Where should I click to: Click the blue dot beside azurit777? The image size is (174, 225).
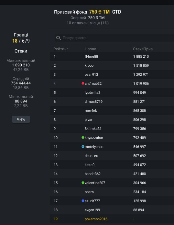pos(83,201)
